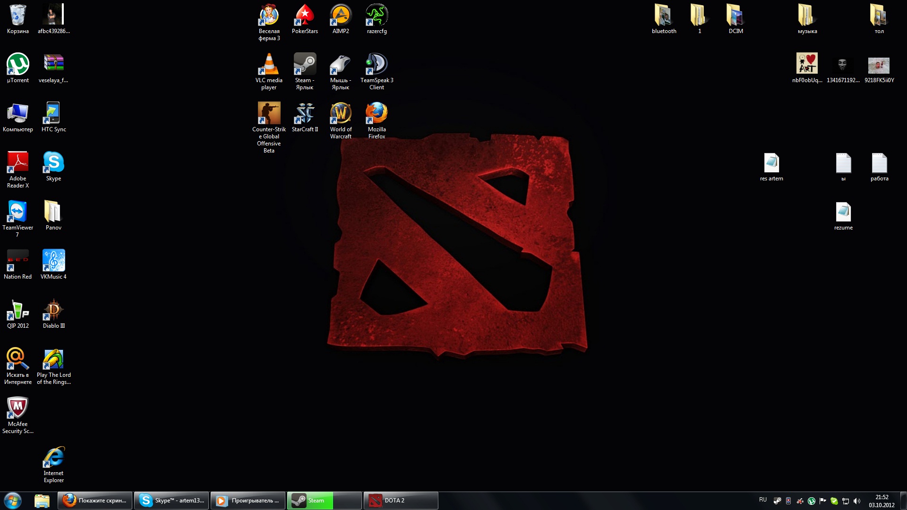Select the World of Warcraft shortcut
Screen dimensions: 907x510
(x=341, y=120)
